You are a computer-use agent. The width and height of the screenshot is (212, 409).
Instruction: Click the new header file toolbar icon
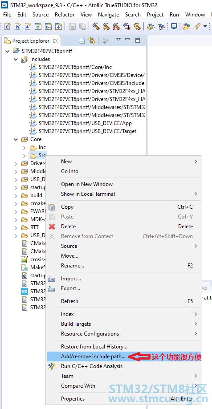click(17, 26)
